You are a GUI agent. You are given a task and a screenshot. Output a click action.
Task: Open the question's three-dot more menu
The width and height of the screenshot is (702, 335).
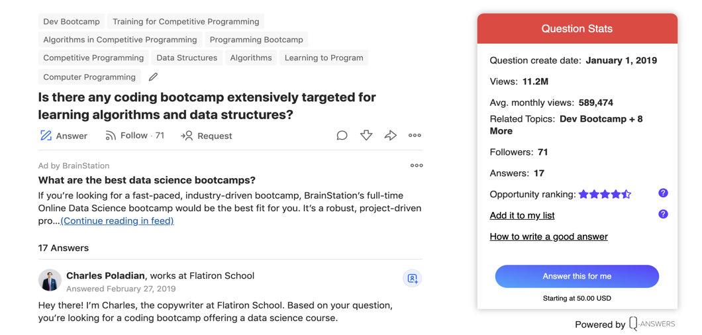click(415, 136)
